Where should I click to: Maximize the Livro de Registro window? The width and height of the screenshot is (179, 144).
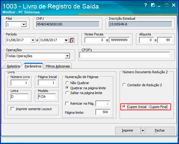click(x=167, y=5)
